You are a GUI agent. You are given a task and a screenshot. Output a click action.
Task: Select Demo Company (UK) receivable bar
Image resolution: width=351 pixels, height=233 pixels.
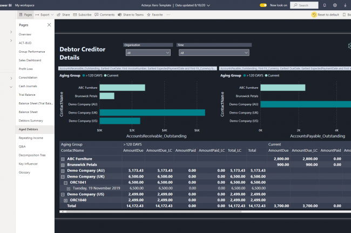click(152, 112)
